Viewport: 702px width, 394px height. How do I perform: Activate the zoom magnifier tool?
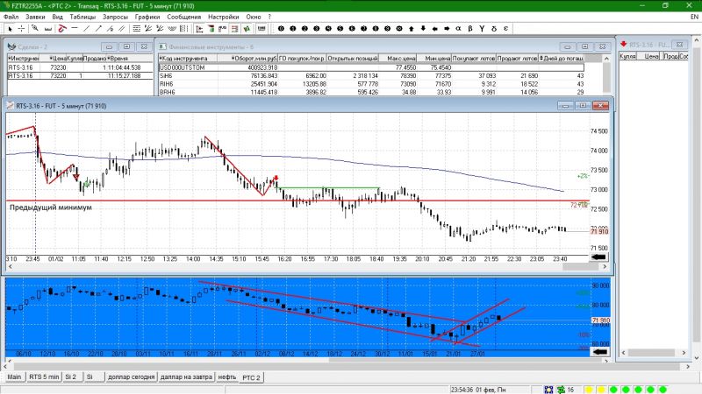tap(35, 29)
